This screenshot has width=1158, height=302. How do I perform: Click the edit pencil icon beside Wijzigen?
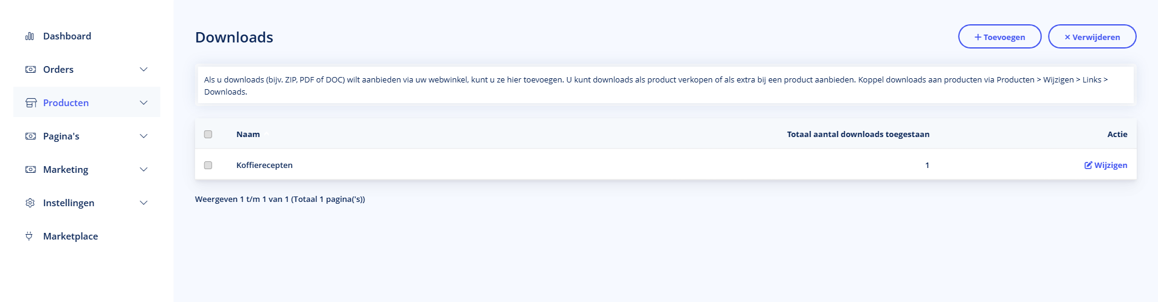(x=1088, y=165)
